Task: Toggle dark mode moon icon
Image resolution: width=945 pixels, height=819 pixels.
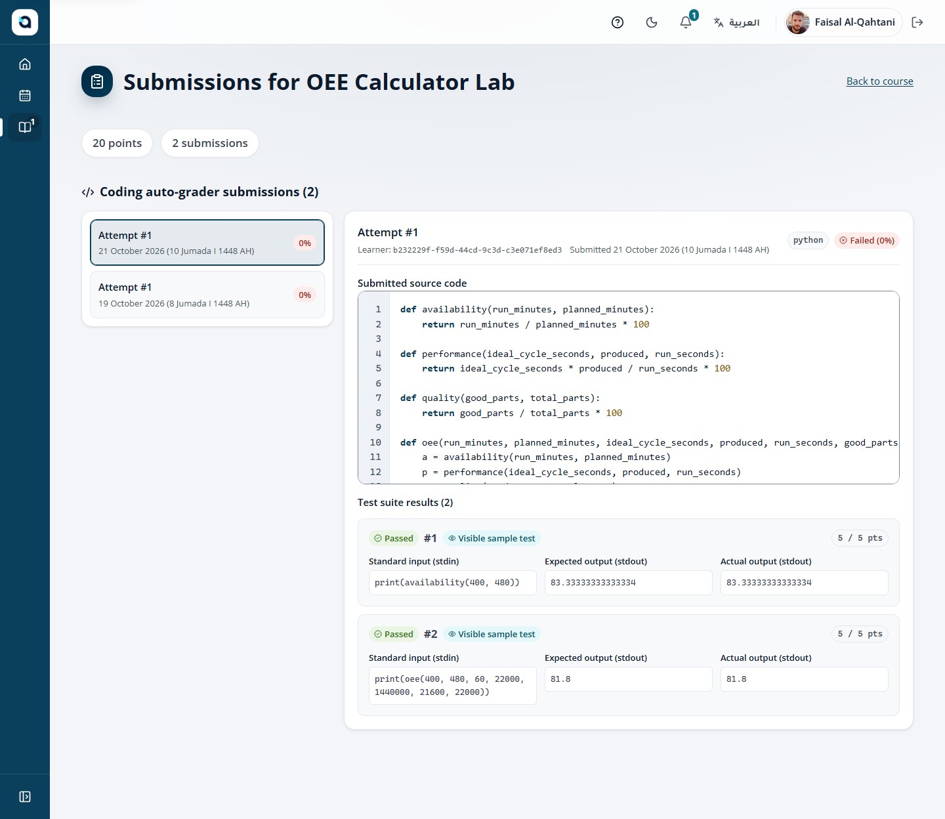Action: [x=652, y=22]
